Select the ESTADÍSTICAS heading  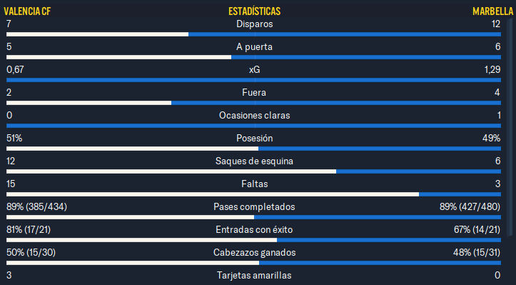[x=254, y=11]
